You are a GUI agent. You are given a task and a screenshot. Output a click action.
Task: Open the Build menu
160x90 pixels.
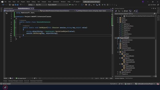[28, 2]
